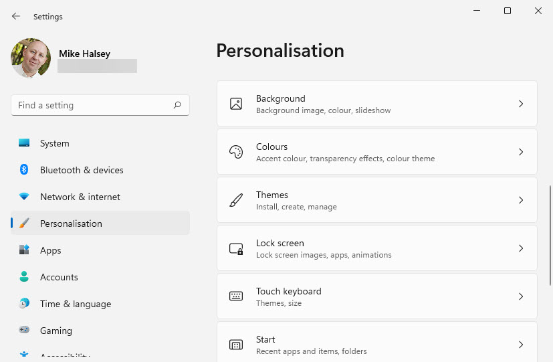Click the search magnifier icon
The height and width of the screenshot is (362, 553).
(177, 105)
